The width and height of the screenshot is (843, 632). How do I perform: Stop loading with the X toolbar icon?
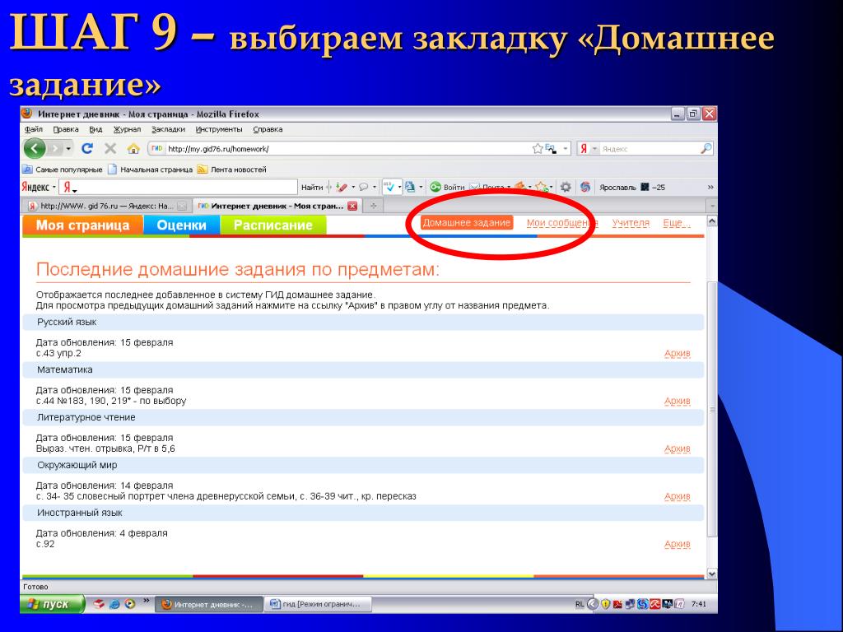coord(110,148)
